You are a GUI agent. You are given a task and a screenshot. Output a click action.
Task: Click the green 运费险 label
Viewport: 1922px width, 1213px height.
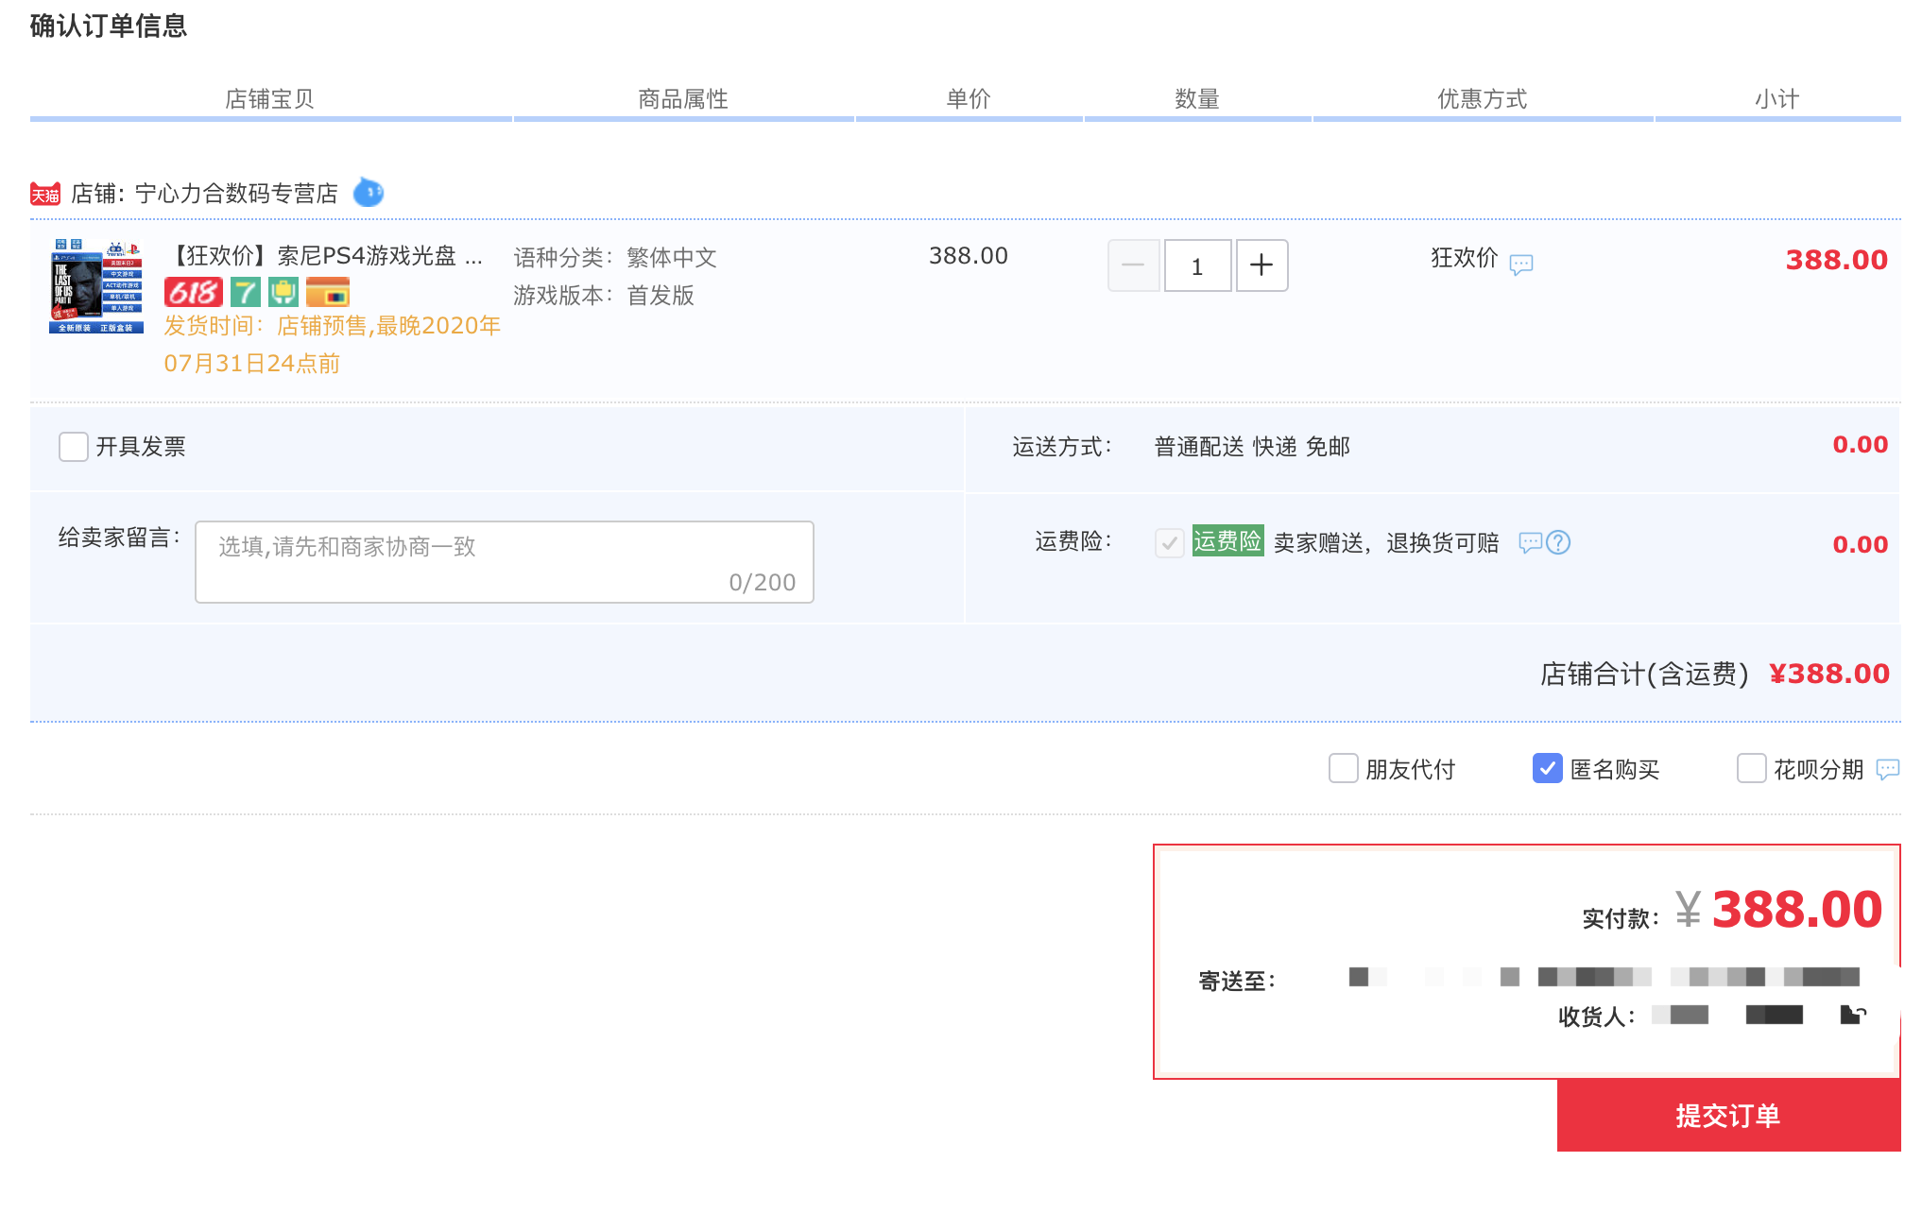coord(1227,541)
